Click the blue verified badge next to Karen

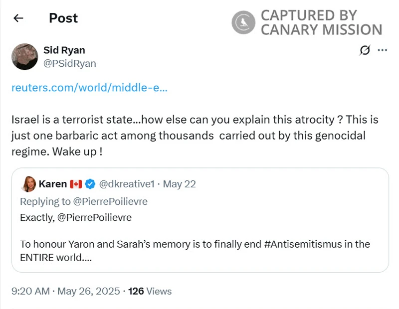[x=90, y=184]
